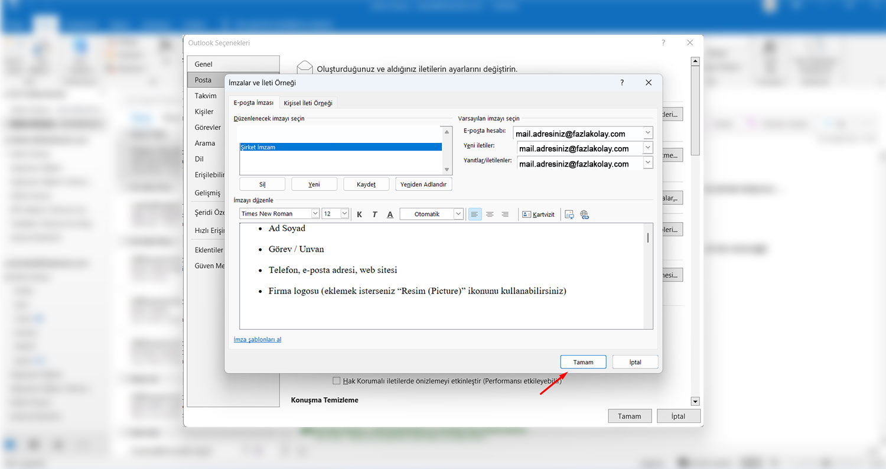Insert a picture into the signature
This screenshot has width=886, height=469.
tap(569, 214)
